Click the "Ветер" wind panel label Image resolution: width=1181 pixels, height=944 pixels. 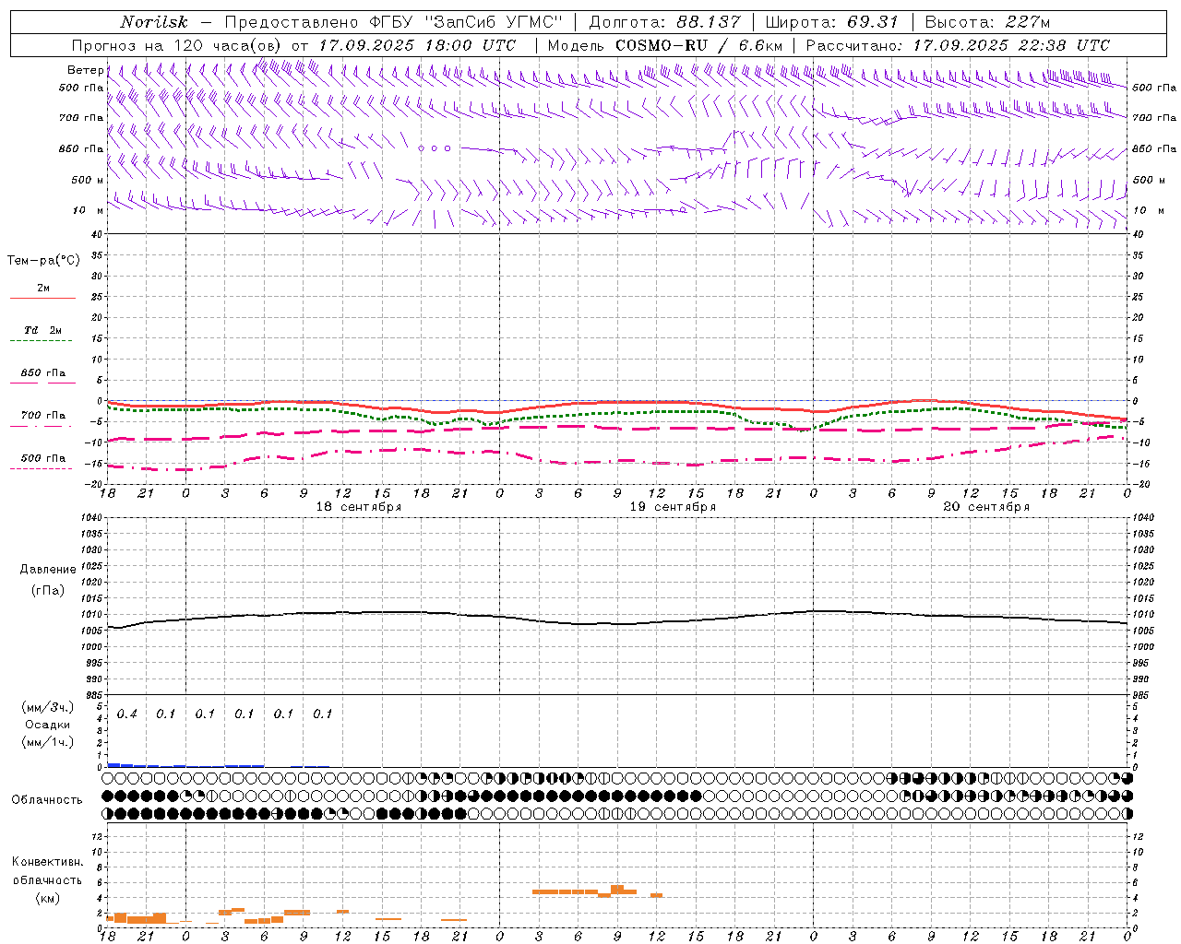(x=85, y=70)
